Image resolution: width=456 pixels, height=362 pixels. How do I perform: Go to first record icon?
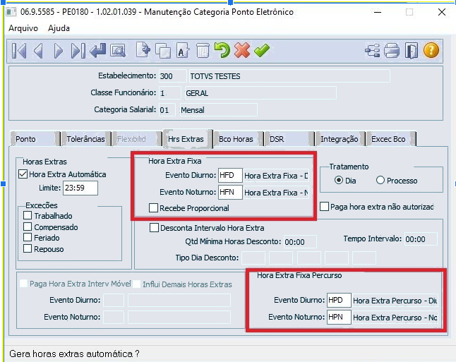tap(19, 51)
